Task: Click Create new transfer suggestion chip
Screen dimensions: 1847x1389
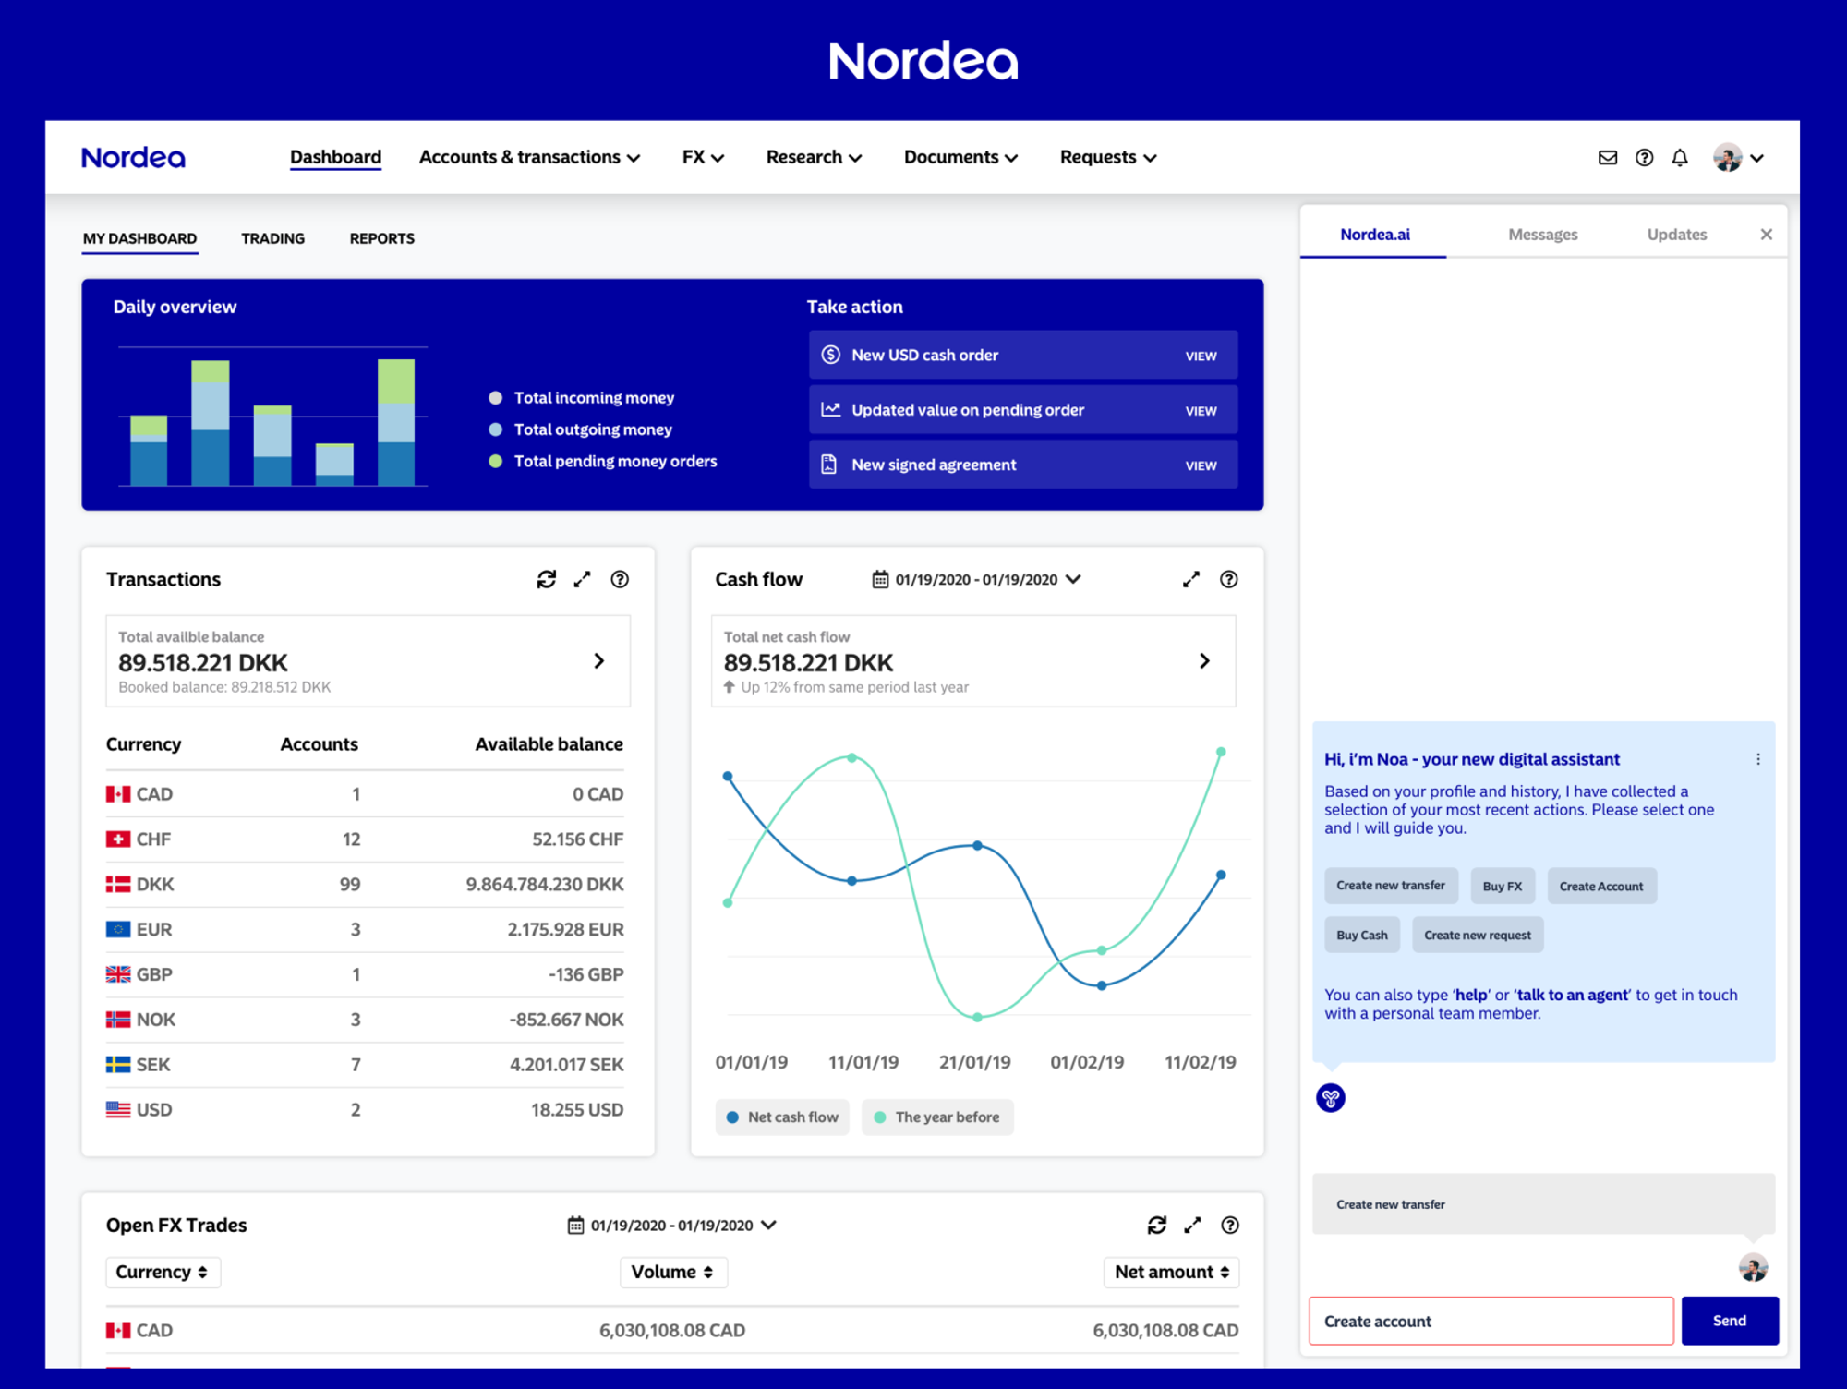Action: point(1391,886)
